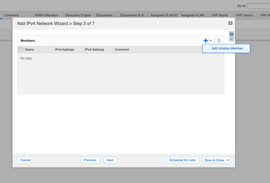The image size is (270, 183).
Task: Open Save & Close dropdown arrow
Action: [228, 160]
